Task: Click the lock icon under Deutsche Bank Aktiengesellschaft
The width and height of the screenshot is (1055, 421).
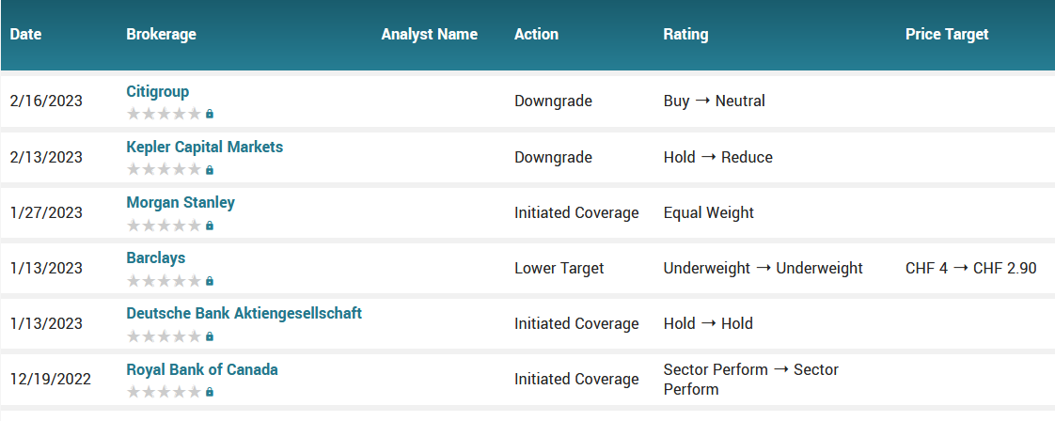Action: point(210,335)
